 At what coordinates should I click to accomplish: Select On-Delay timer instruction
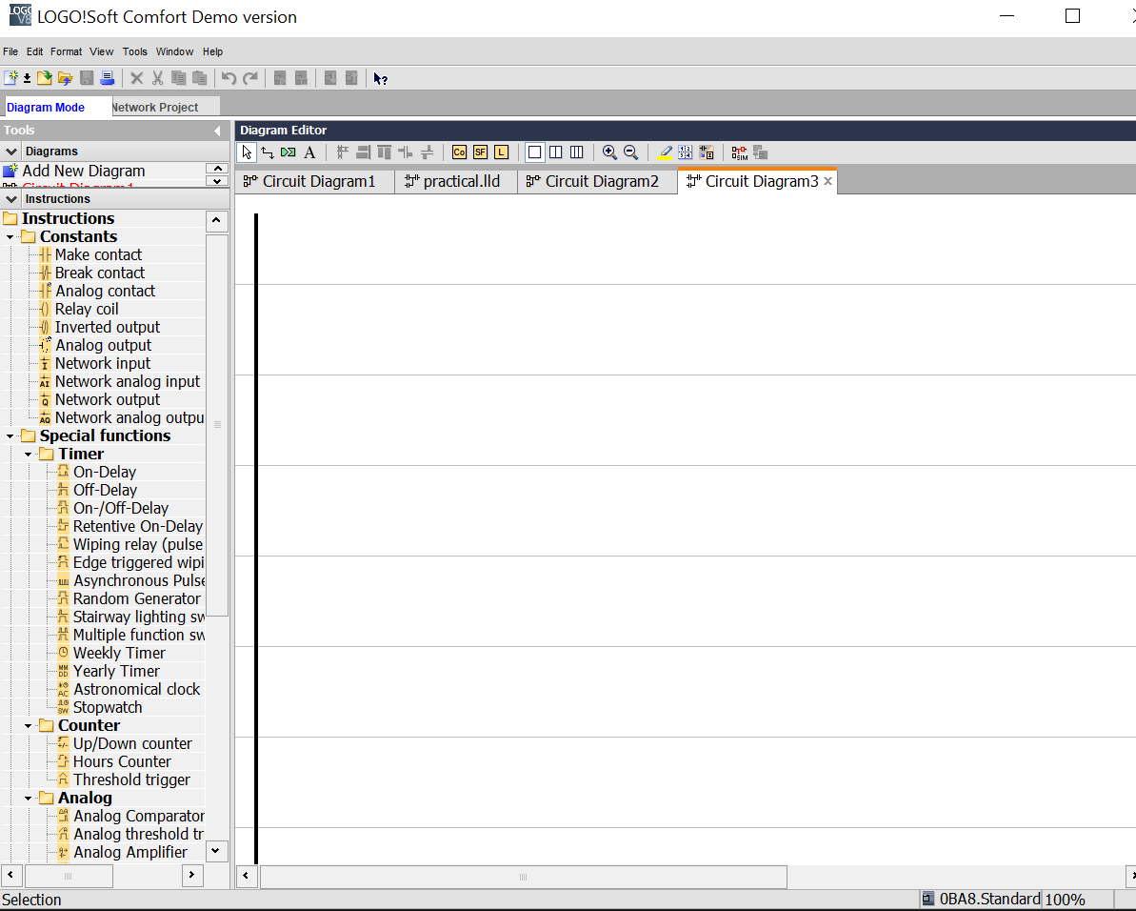coord(105,472)
